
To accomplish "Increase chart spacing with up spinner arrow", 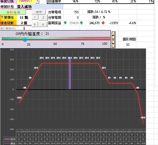I will [x=113, y=35].
